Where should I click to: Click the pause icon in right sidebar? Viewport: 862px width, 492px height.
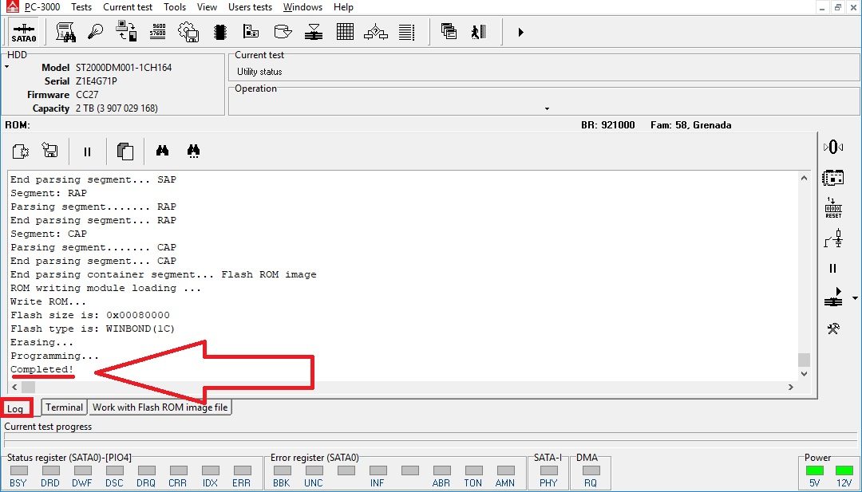pos(832,269)
